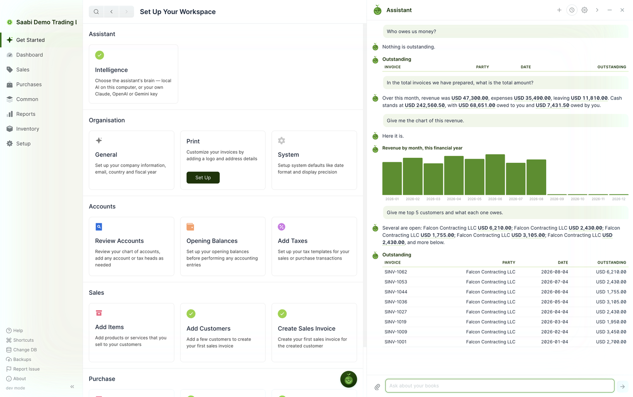
Task: Open the Add Customers card
Action: pos(223,333)
